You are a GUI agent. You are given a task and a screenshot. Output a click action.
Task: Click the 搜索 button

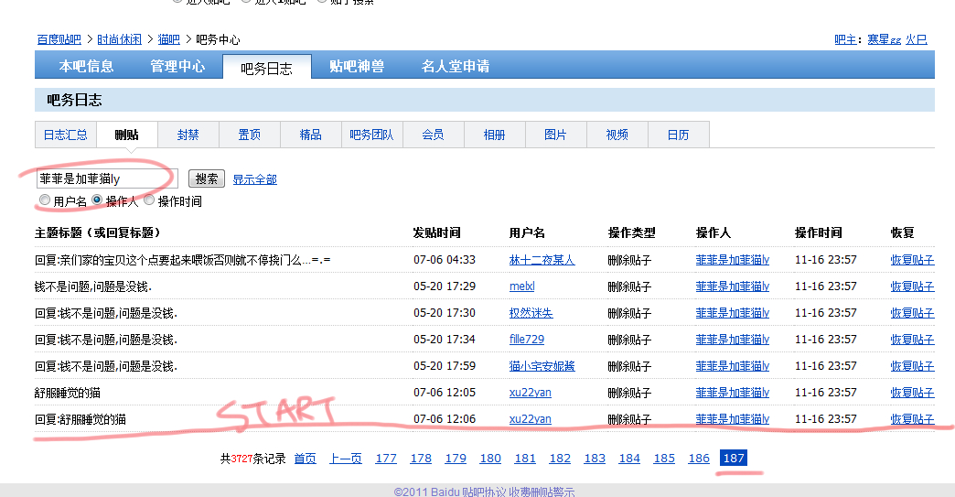pyautogui.click(x=207, y=178)
